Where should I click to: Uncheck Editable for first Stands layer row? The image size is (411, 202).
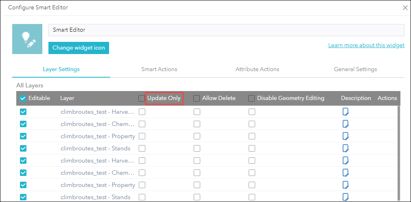click(x=23, y=148)
